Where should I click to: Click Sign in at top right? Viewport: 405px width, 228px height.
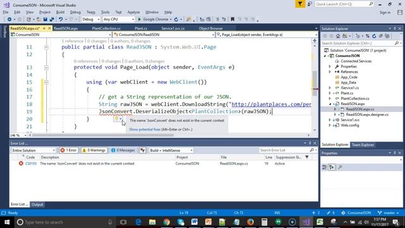[385, 13]
